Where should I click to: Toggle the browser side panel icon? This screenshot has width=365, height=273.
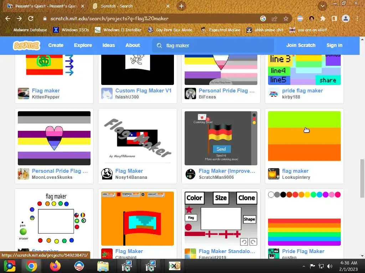tap(334, 18)
